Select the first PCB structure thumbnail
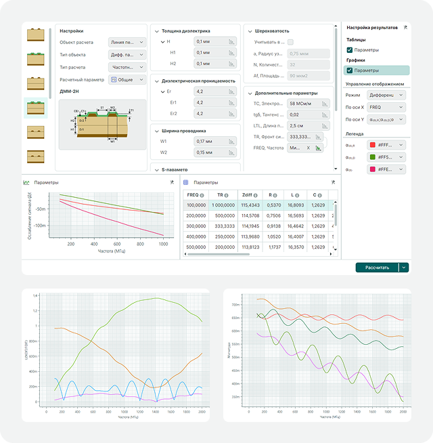 point(36,35)
